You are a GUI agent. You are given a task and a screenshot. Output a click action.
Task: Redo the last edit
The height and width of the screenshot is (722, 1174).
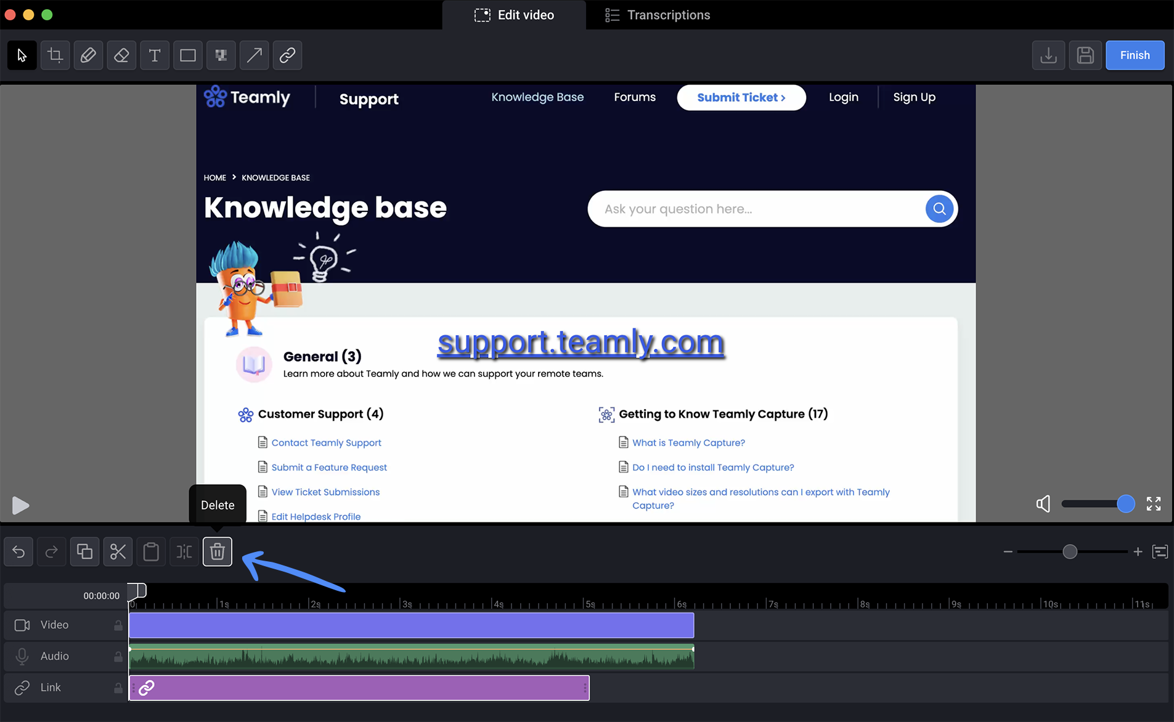pyautogui.click(x=52, y=551)
